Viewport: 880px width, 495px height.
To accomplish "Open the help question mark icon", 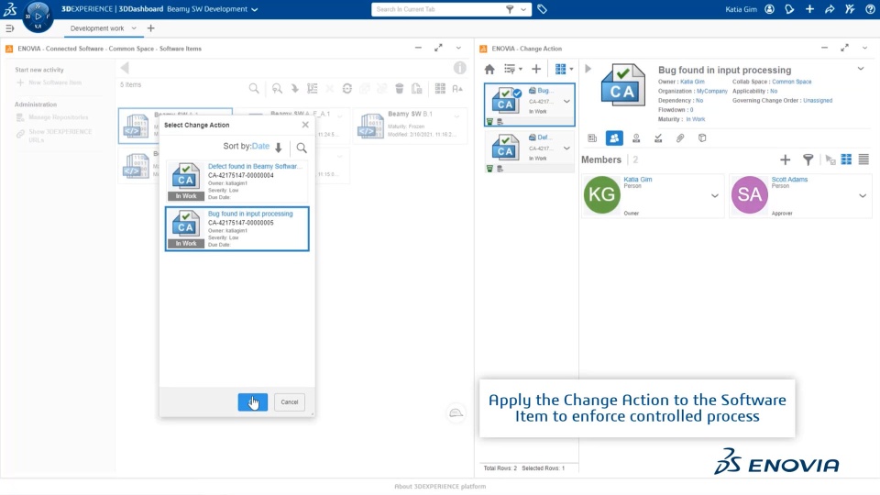I will 870,9.
